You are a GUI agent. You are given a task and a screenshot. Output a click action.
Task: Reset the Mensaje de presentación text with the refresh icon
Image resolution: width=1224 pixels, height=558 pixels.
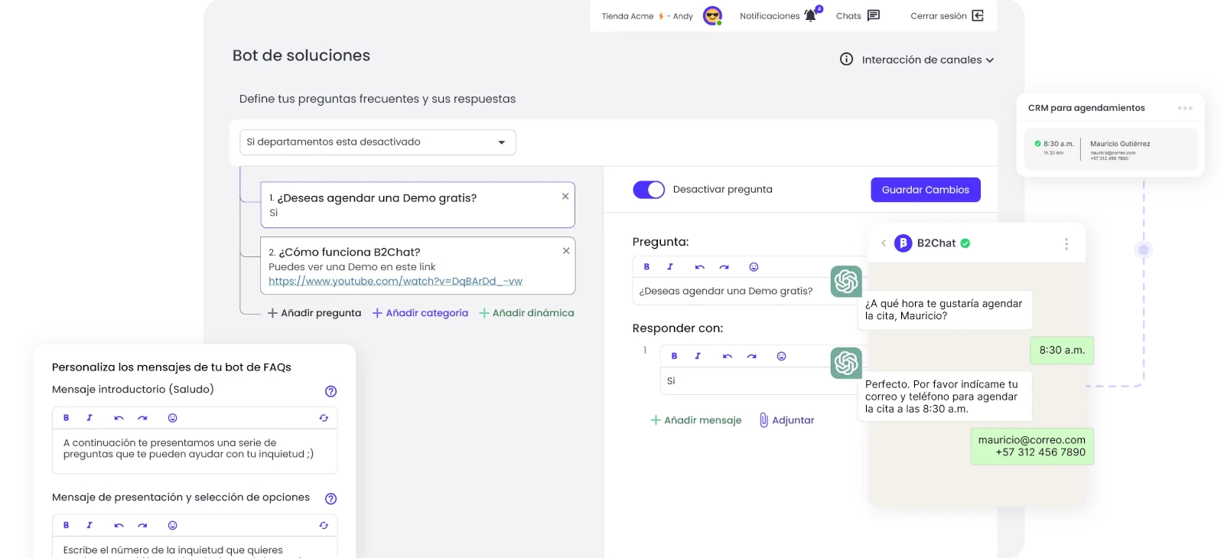(324, 525)
